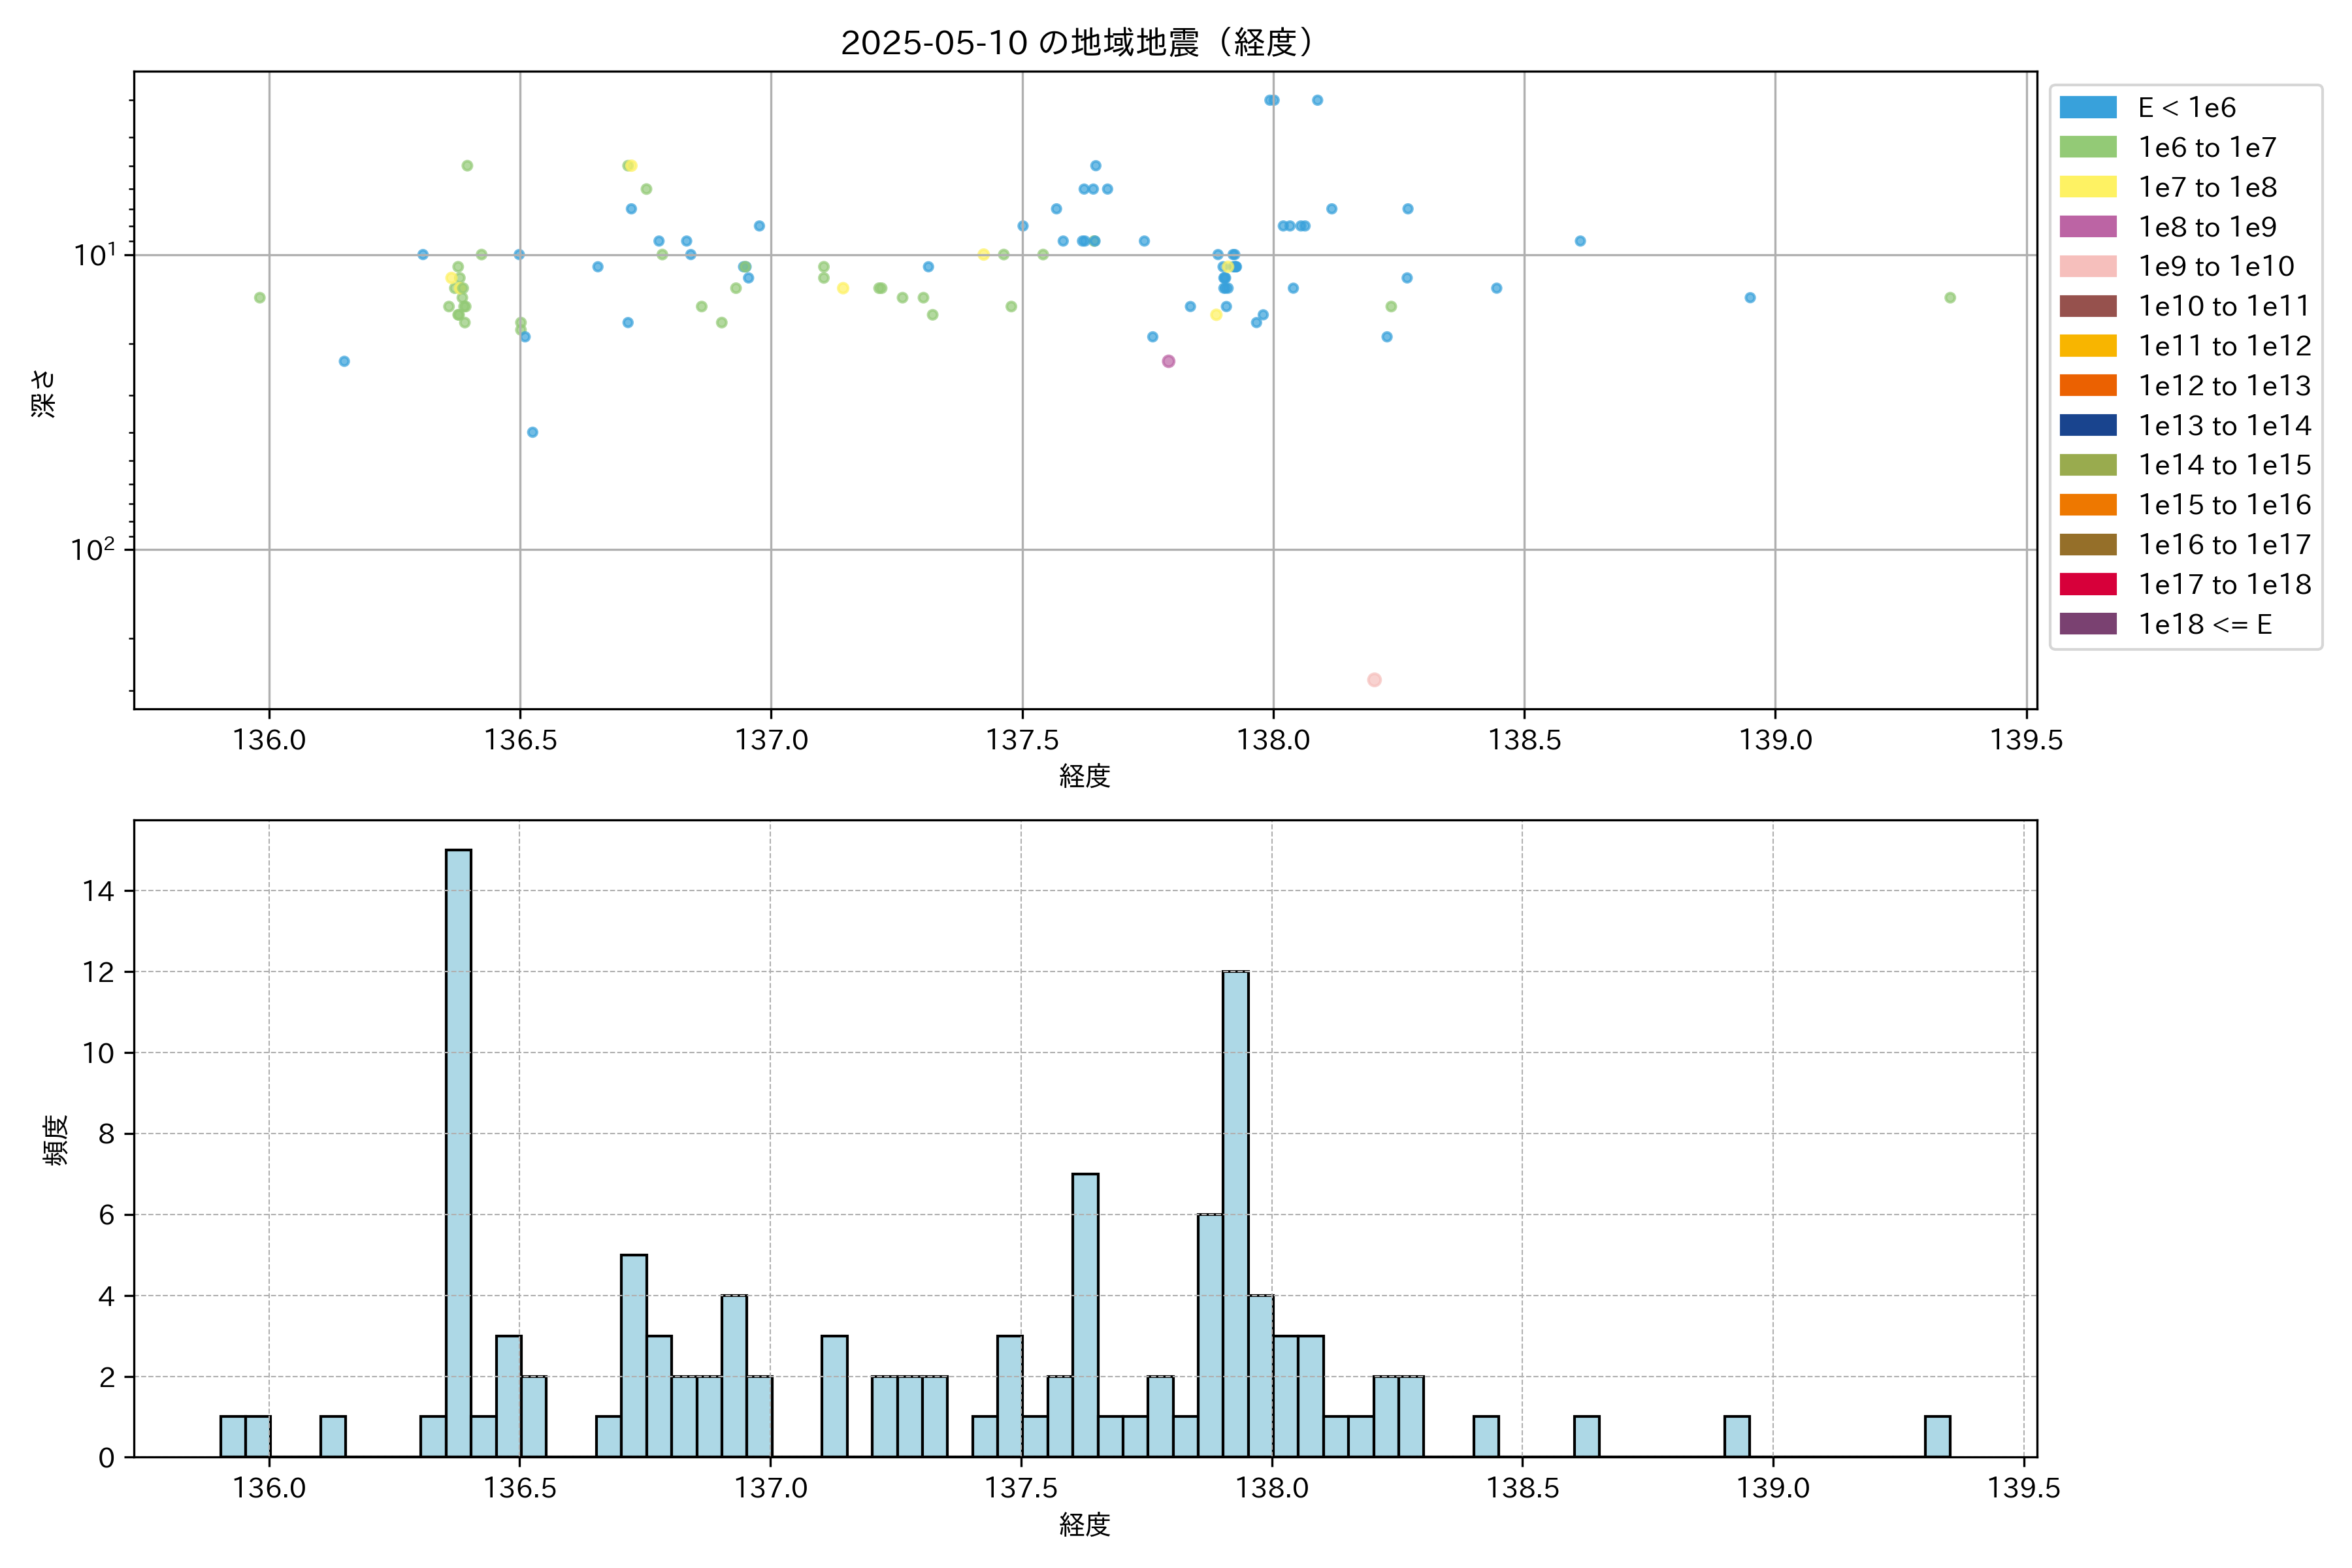Click the yellow 1e7 to 1e8 legend swatch
The image size is (2352, 1568).
2088,187
